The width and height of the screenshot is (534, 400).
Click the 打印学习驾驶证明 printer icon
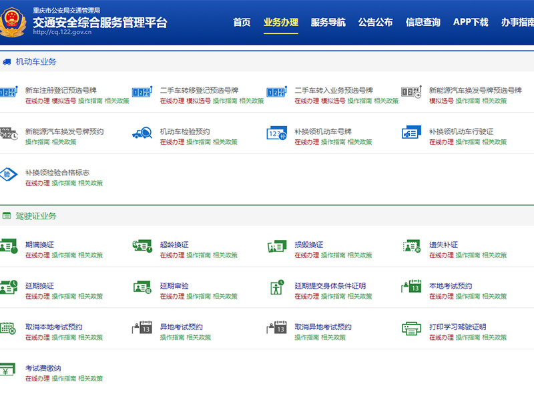tap(411, 329)
